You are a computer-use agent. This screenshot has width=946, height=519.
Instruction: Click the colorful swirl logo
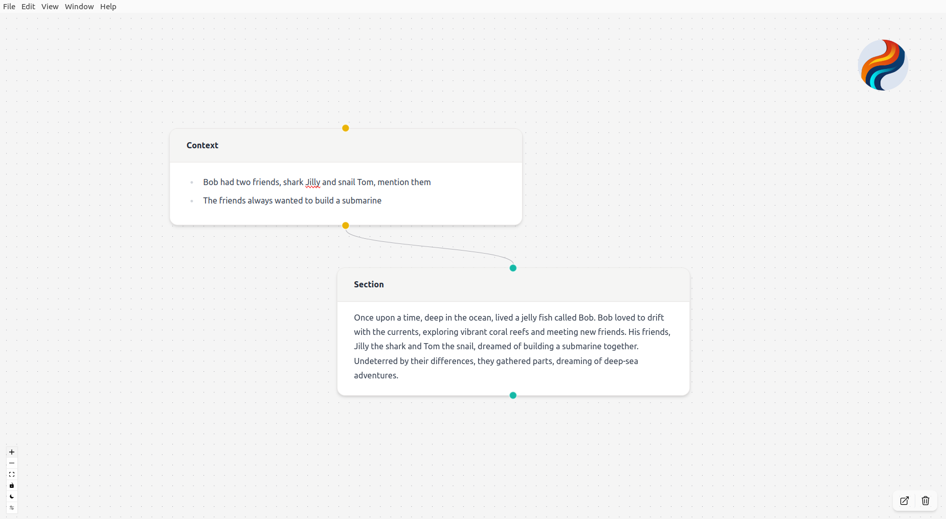[883, 65]
